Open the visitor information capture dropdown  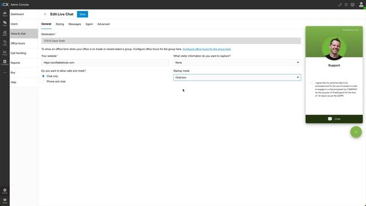(x=237, y=62)
